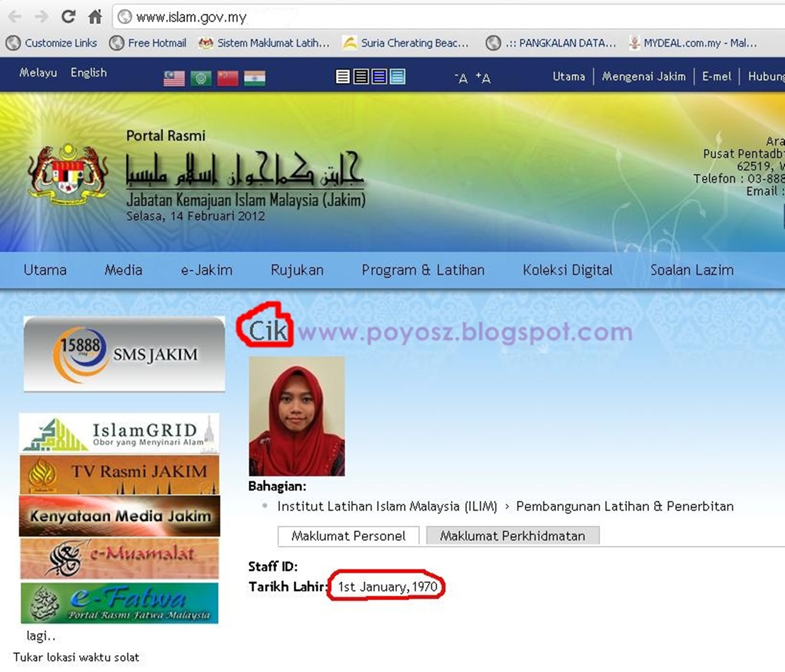Click the browser back arrow
Image resolution: width=785 pixels, height=672 pixels.
point(15,17)
